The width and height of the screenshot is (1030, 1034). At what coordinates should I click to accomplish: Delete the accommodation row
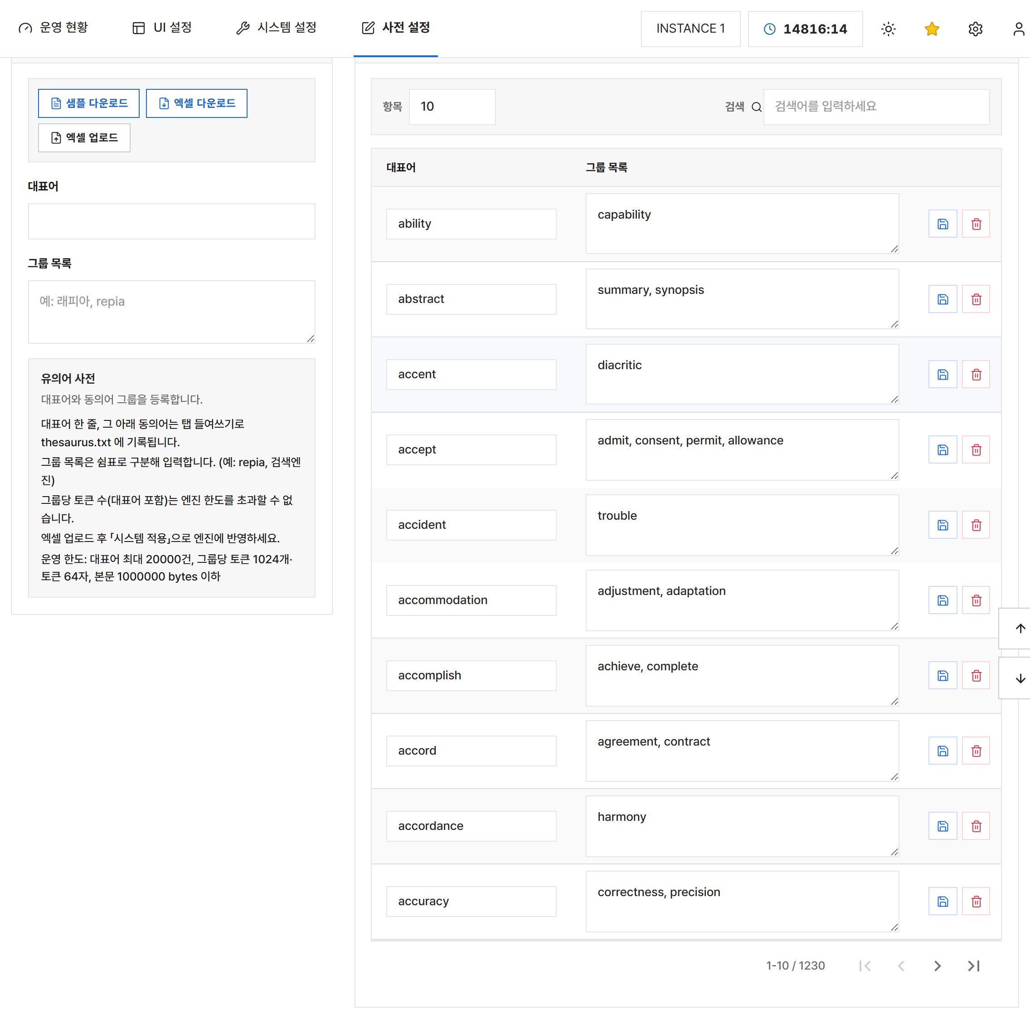click(x=976, y=600)
